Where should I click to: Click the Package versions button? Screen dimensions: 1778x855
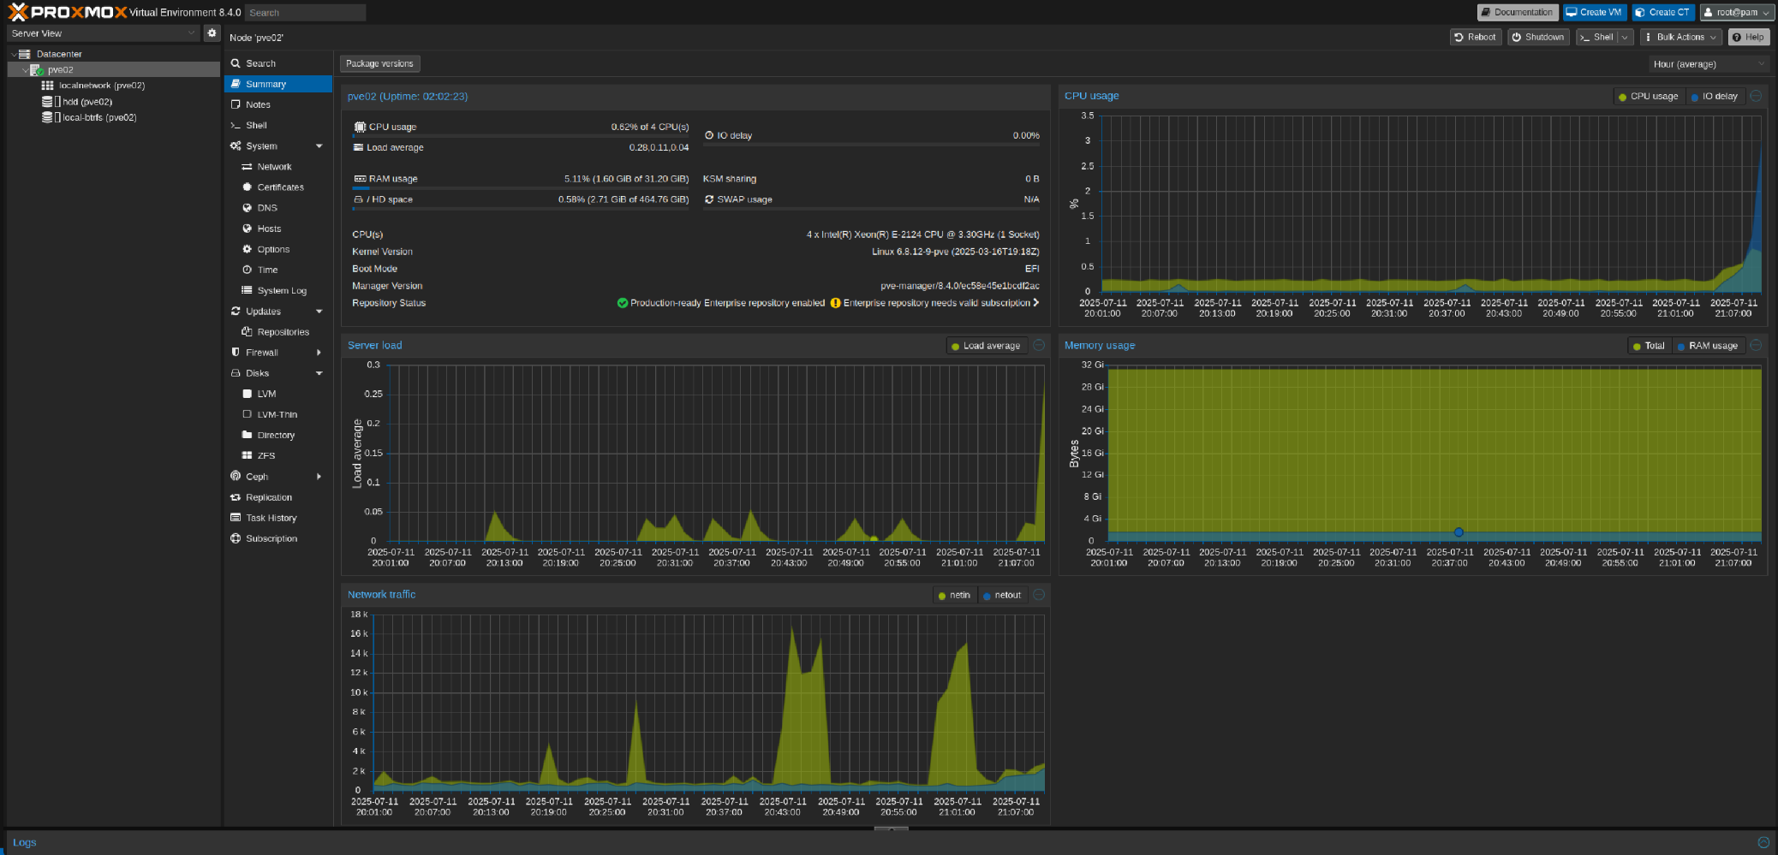(379, 63)
